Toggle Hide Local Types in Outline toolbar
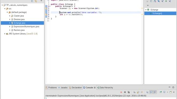This screenshot has width=177, height=99. (170, 1)
